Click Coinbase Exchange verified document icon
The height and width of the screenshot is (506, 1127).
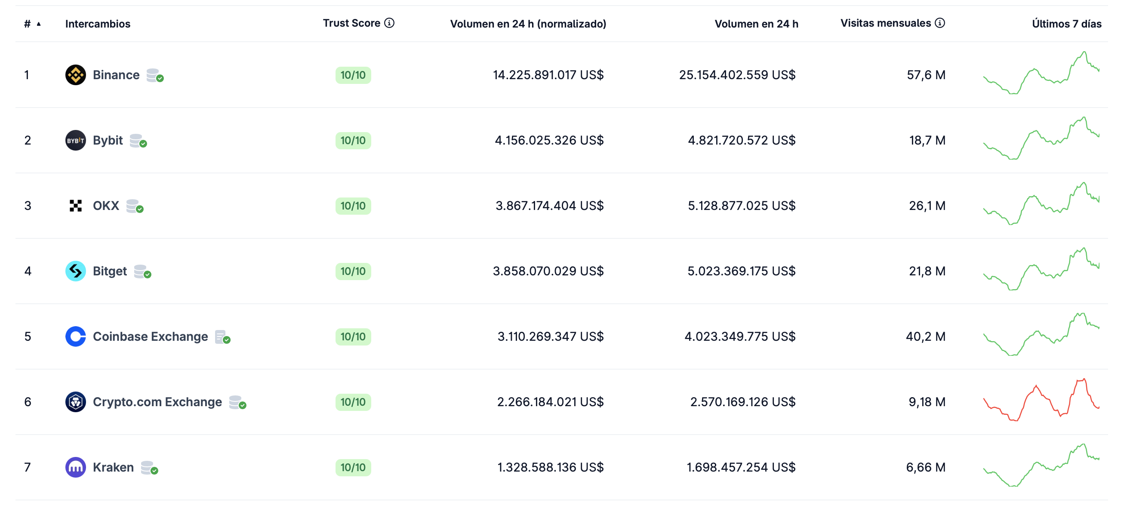222,337
